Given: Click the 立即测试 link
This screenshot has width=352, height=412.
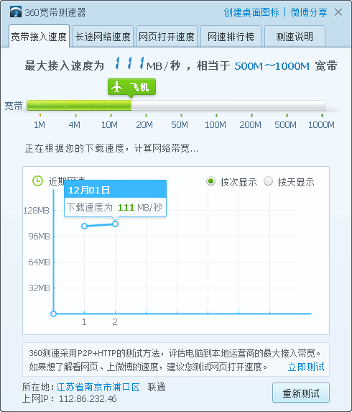Looking at the screenshot, I should pos(306,367).
